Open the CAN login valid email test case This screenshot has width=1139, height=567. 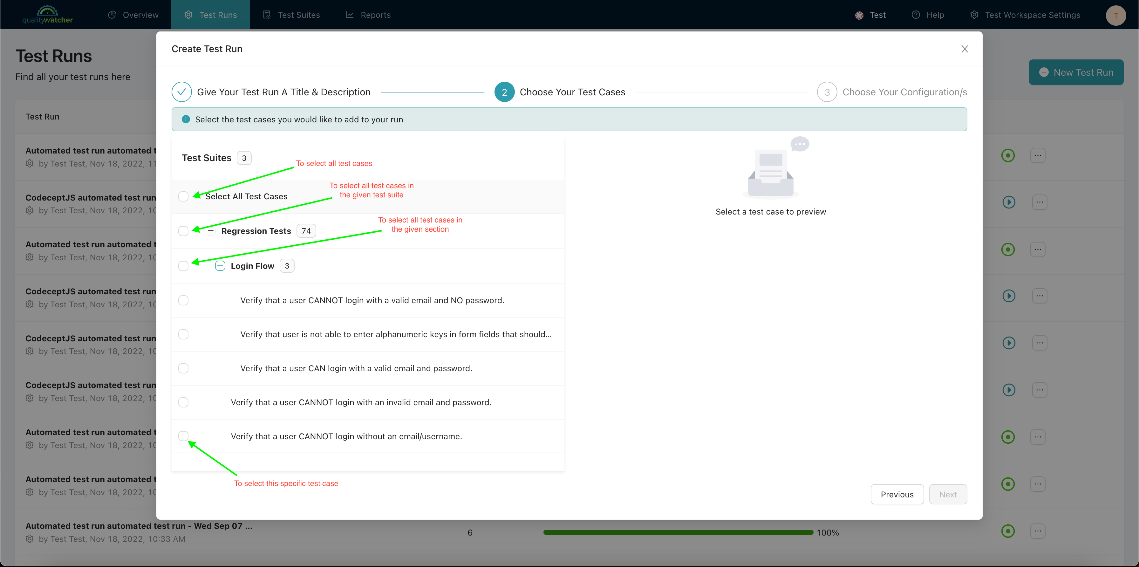tap(356, 368)
